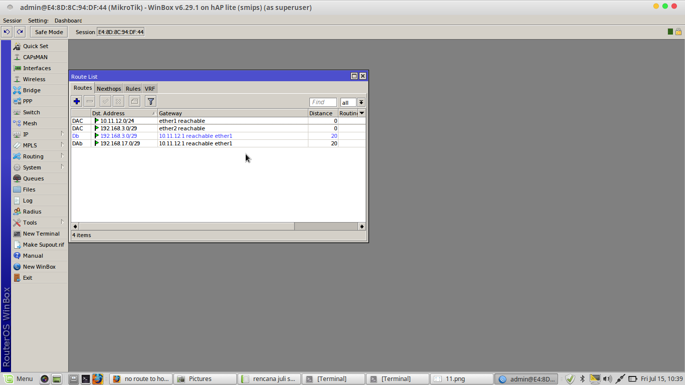Viewport: 685px width, 385px height.
Task: Switch to Nexthops tab
Action: coord(109,89)
